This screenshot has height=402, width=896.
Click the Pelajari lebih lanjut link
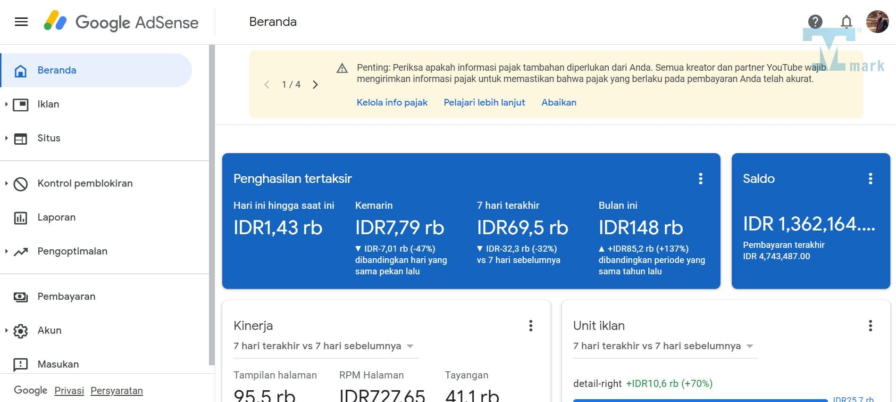point(484,102)
